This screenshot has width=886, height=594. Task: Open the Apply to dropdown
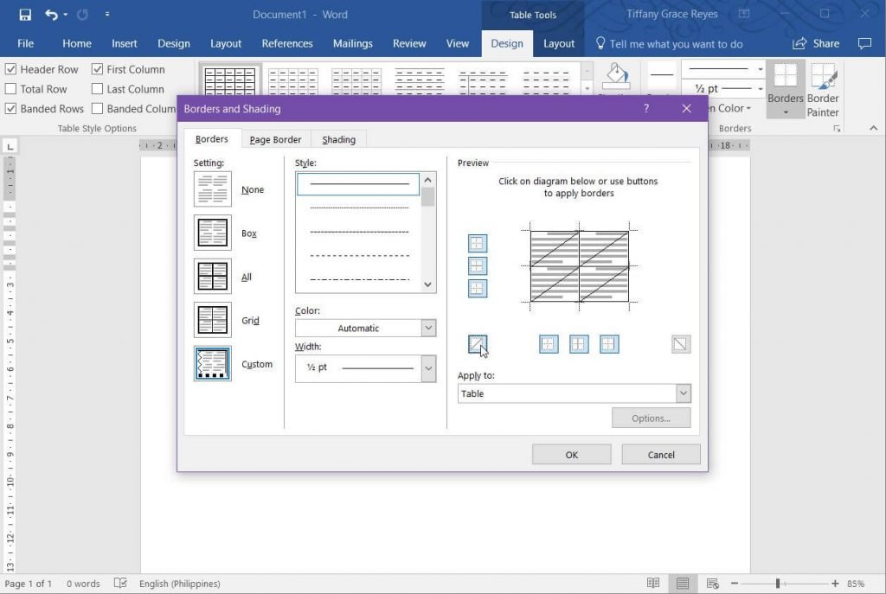(574, 394)
